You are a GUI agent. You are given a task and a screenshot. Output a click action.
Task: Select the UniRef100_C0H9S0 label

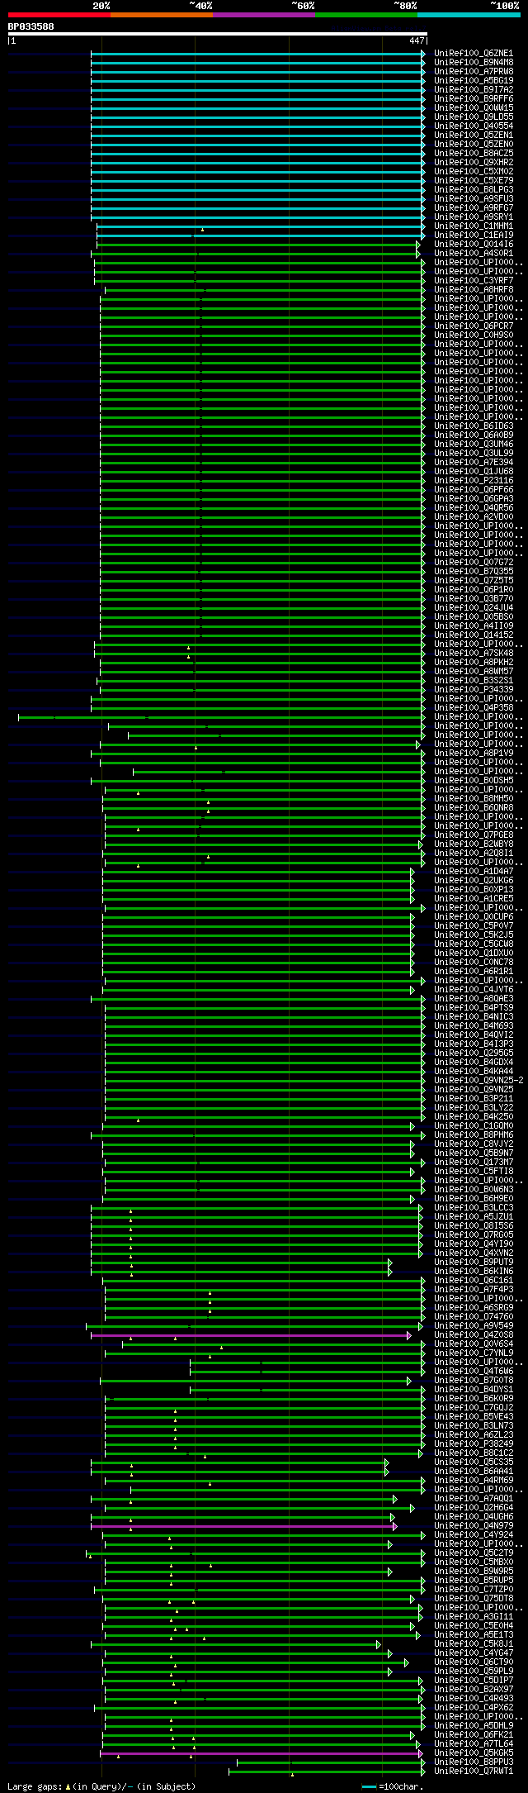pos(474,335)
